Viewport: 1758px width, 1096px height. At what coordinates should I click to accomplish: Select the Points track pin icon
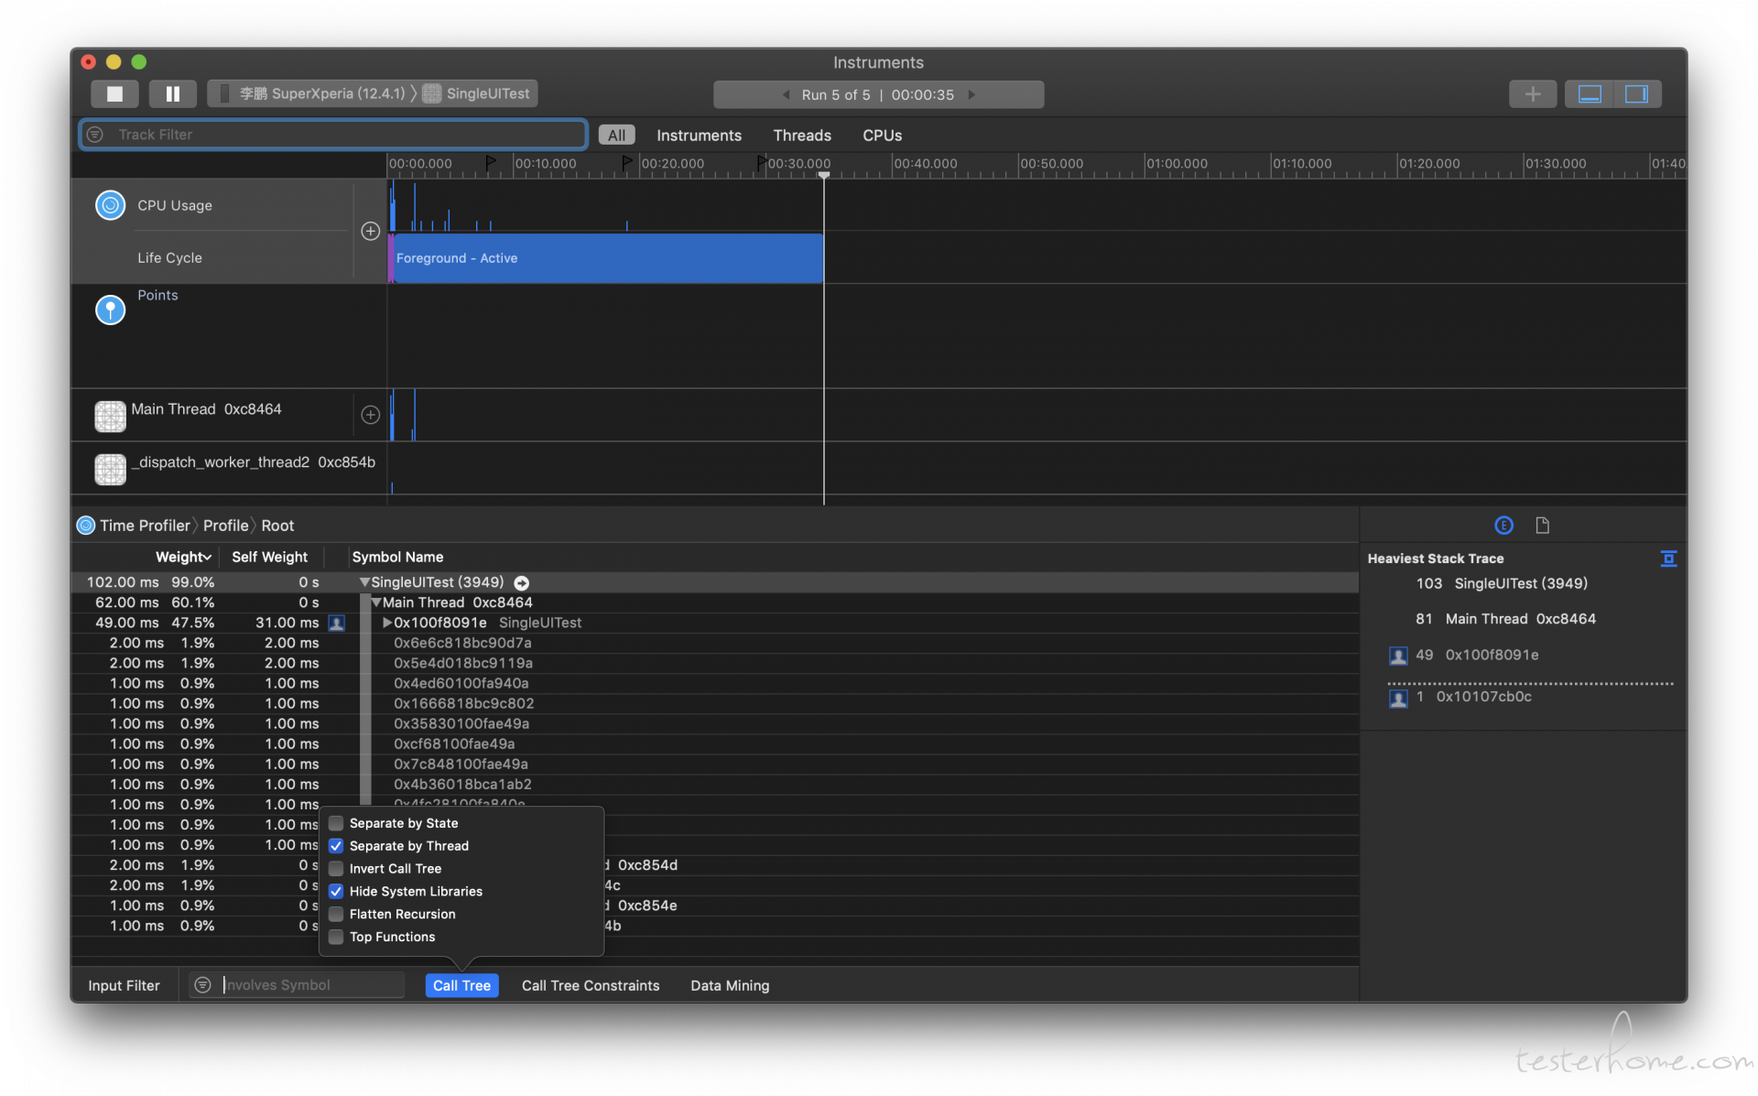(x=110, y=309)
